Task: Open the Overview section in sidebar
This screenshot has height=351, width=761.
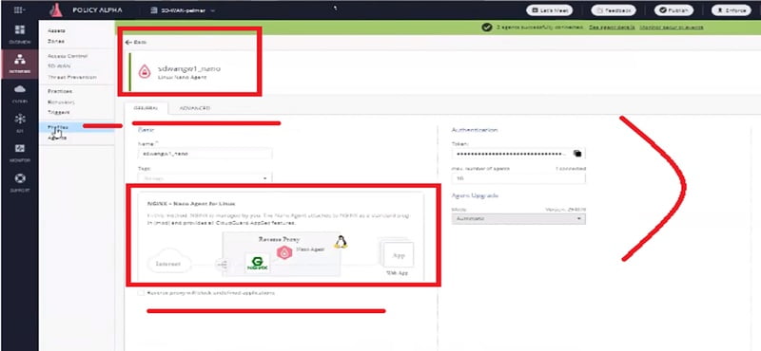Action: 19,34
